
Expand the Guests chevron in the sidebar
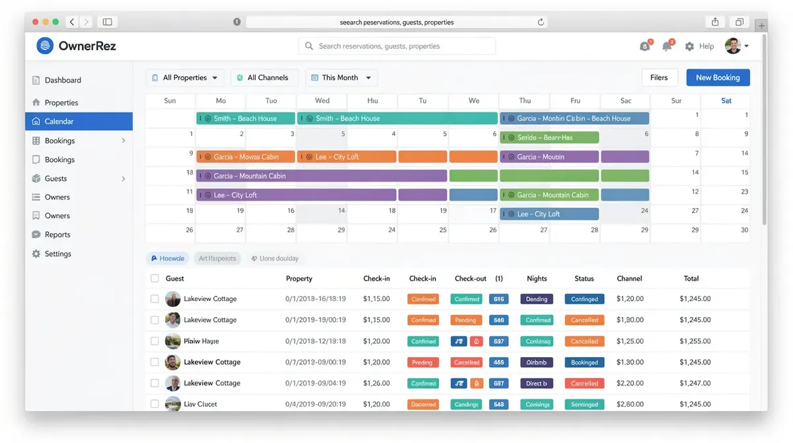pos(124,179)
